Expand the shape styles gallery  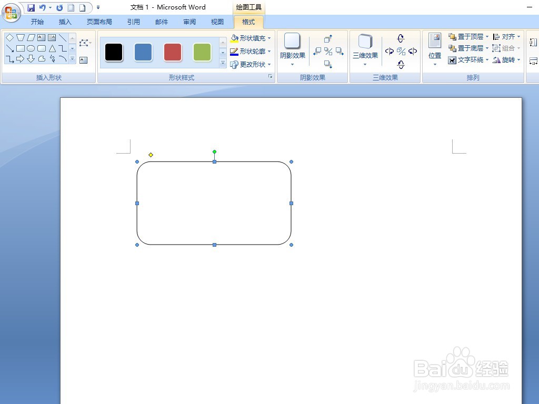coord(223,63)
